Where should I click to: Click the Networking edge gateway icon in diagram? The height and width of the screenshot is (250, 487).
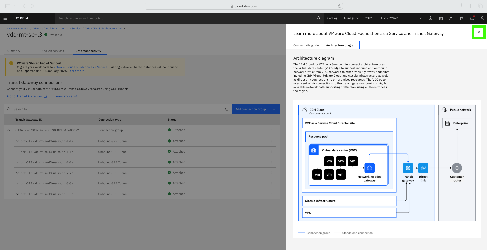(369, 168)
